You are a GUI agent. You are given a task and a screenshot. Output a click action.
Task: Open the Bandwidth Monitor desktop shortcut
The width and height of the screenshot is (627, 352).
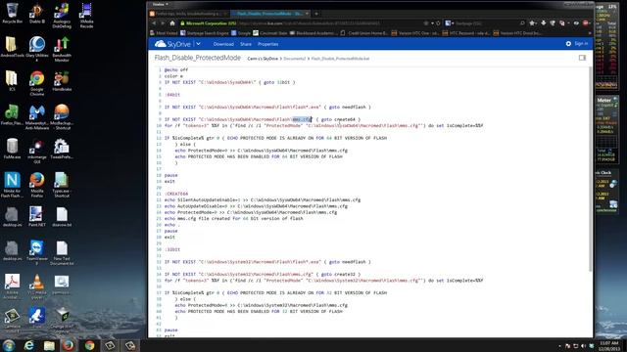coord(62,49)
